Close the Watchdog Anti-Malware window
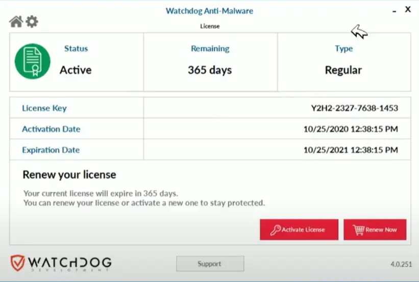The image size is (419, 282). point(408,9)
